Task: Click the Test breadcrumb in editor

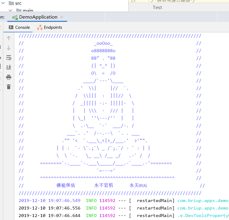Action: 158,7
